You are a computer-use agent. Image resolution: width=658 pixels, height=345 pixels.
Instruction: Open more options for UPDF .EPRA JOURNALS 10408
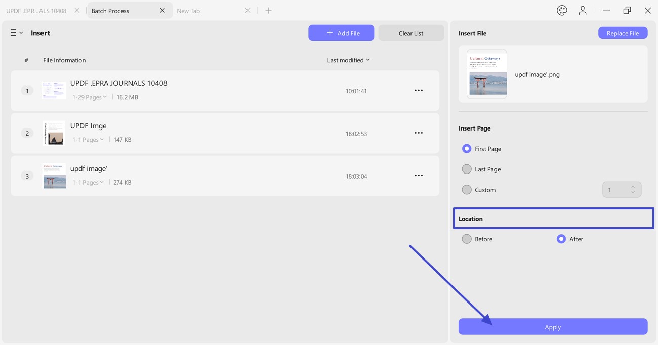coord(419,91)
